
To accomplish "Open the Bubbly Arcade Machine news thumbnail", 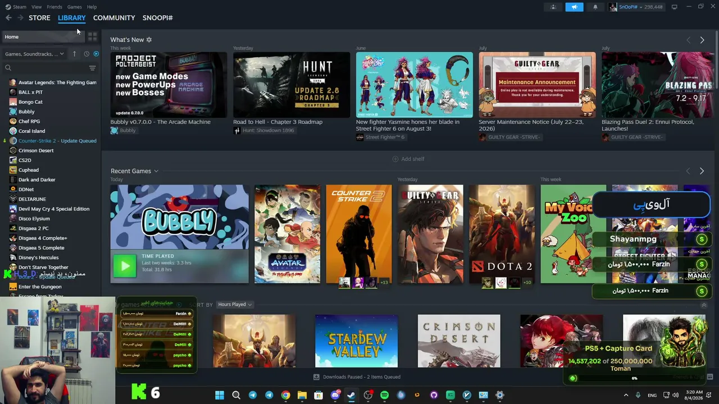I will pyautogui.click(x=169, y=85).
